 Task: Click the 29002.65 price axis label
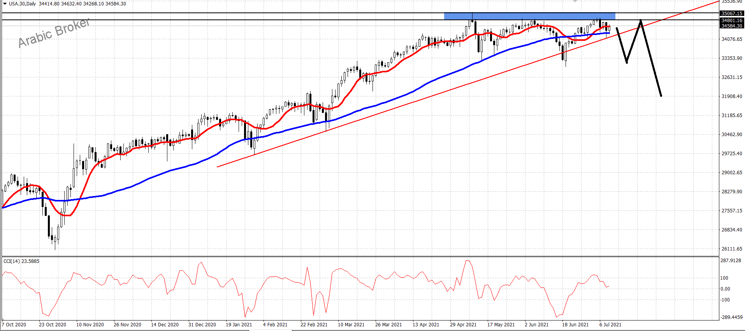732,173
